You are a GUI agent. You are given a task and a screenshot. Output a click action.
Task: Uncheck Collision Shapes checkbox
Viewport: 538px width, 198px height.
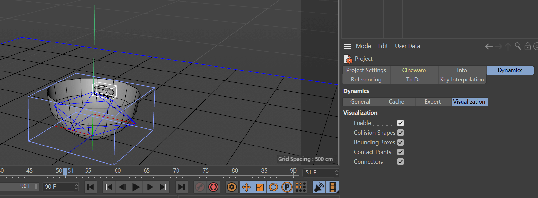[x=401, y=133]
